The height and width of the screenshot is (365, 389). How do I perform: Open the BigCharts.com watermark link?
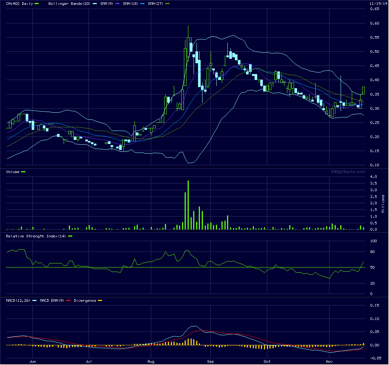348,172
